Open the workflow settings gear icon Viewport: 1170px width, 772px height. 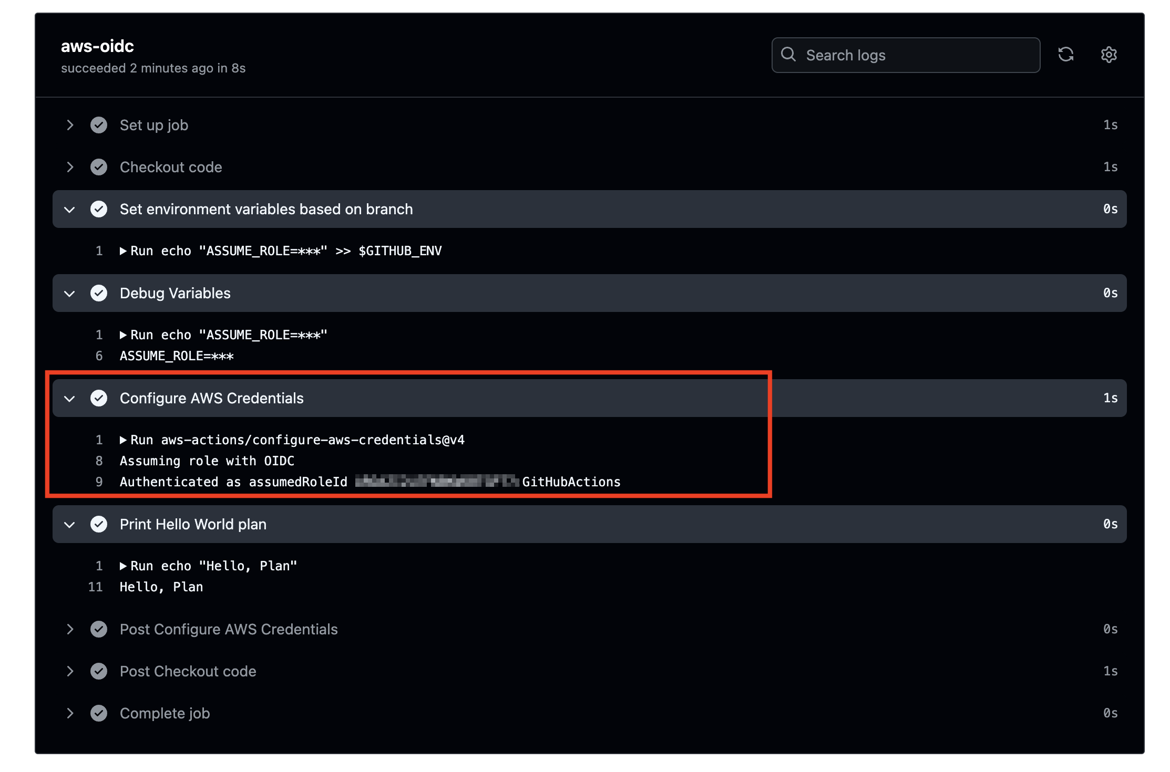1109,55
